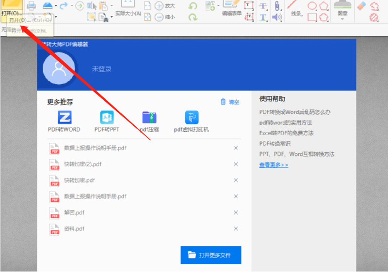Remove 快转加密(2).pdf from recent list
Viewport: 388px width, 272px height.
pyautogui.click(x=236, y=164)
